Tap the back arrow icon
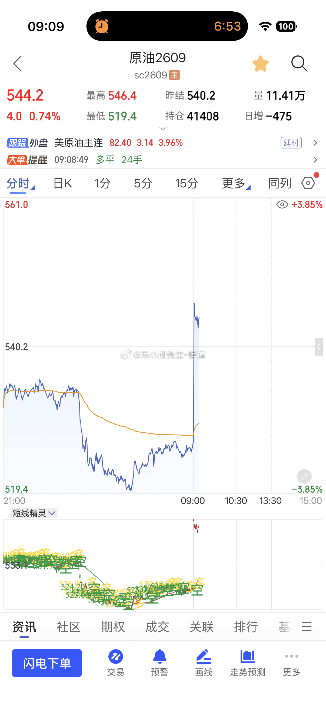This screenshot has width=326, height=709. tap(17, 64)
